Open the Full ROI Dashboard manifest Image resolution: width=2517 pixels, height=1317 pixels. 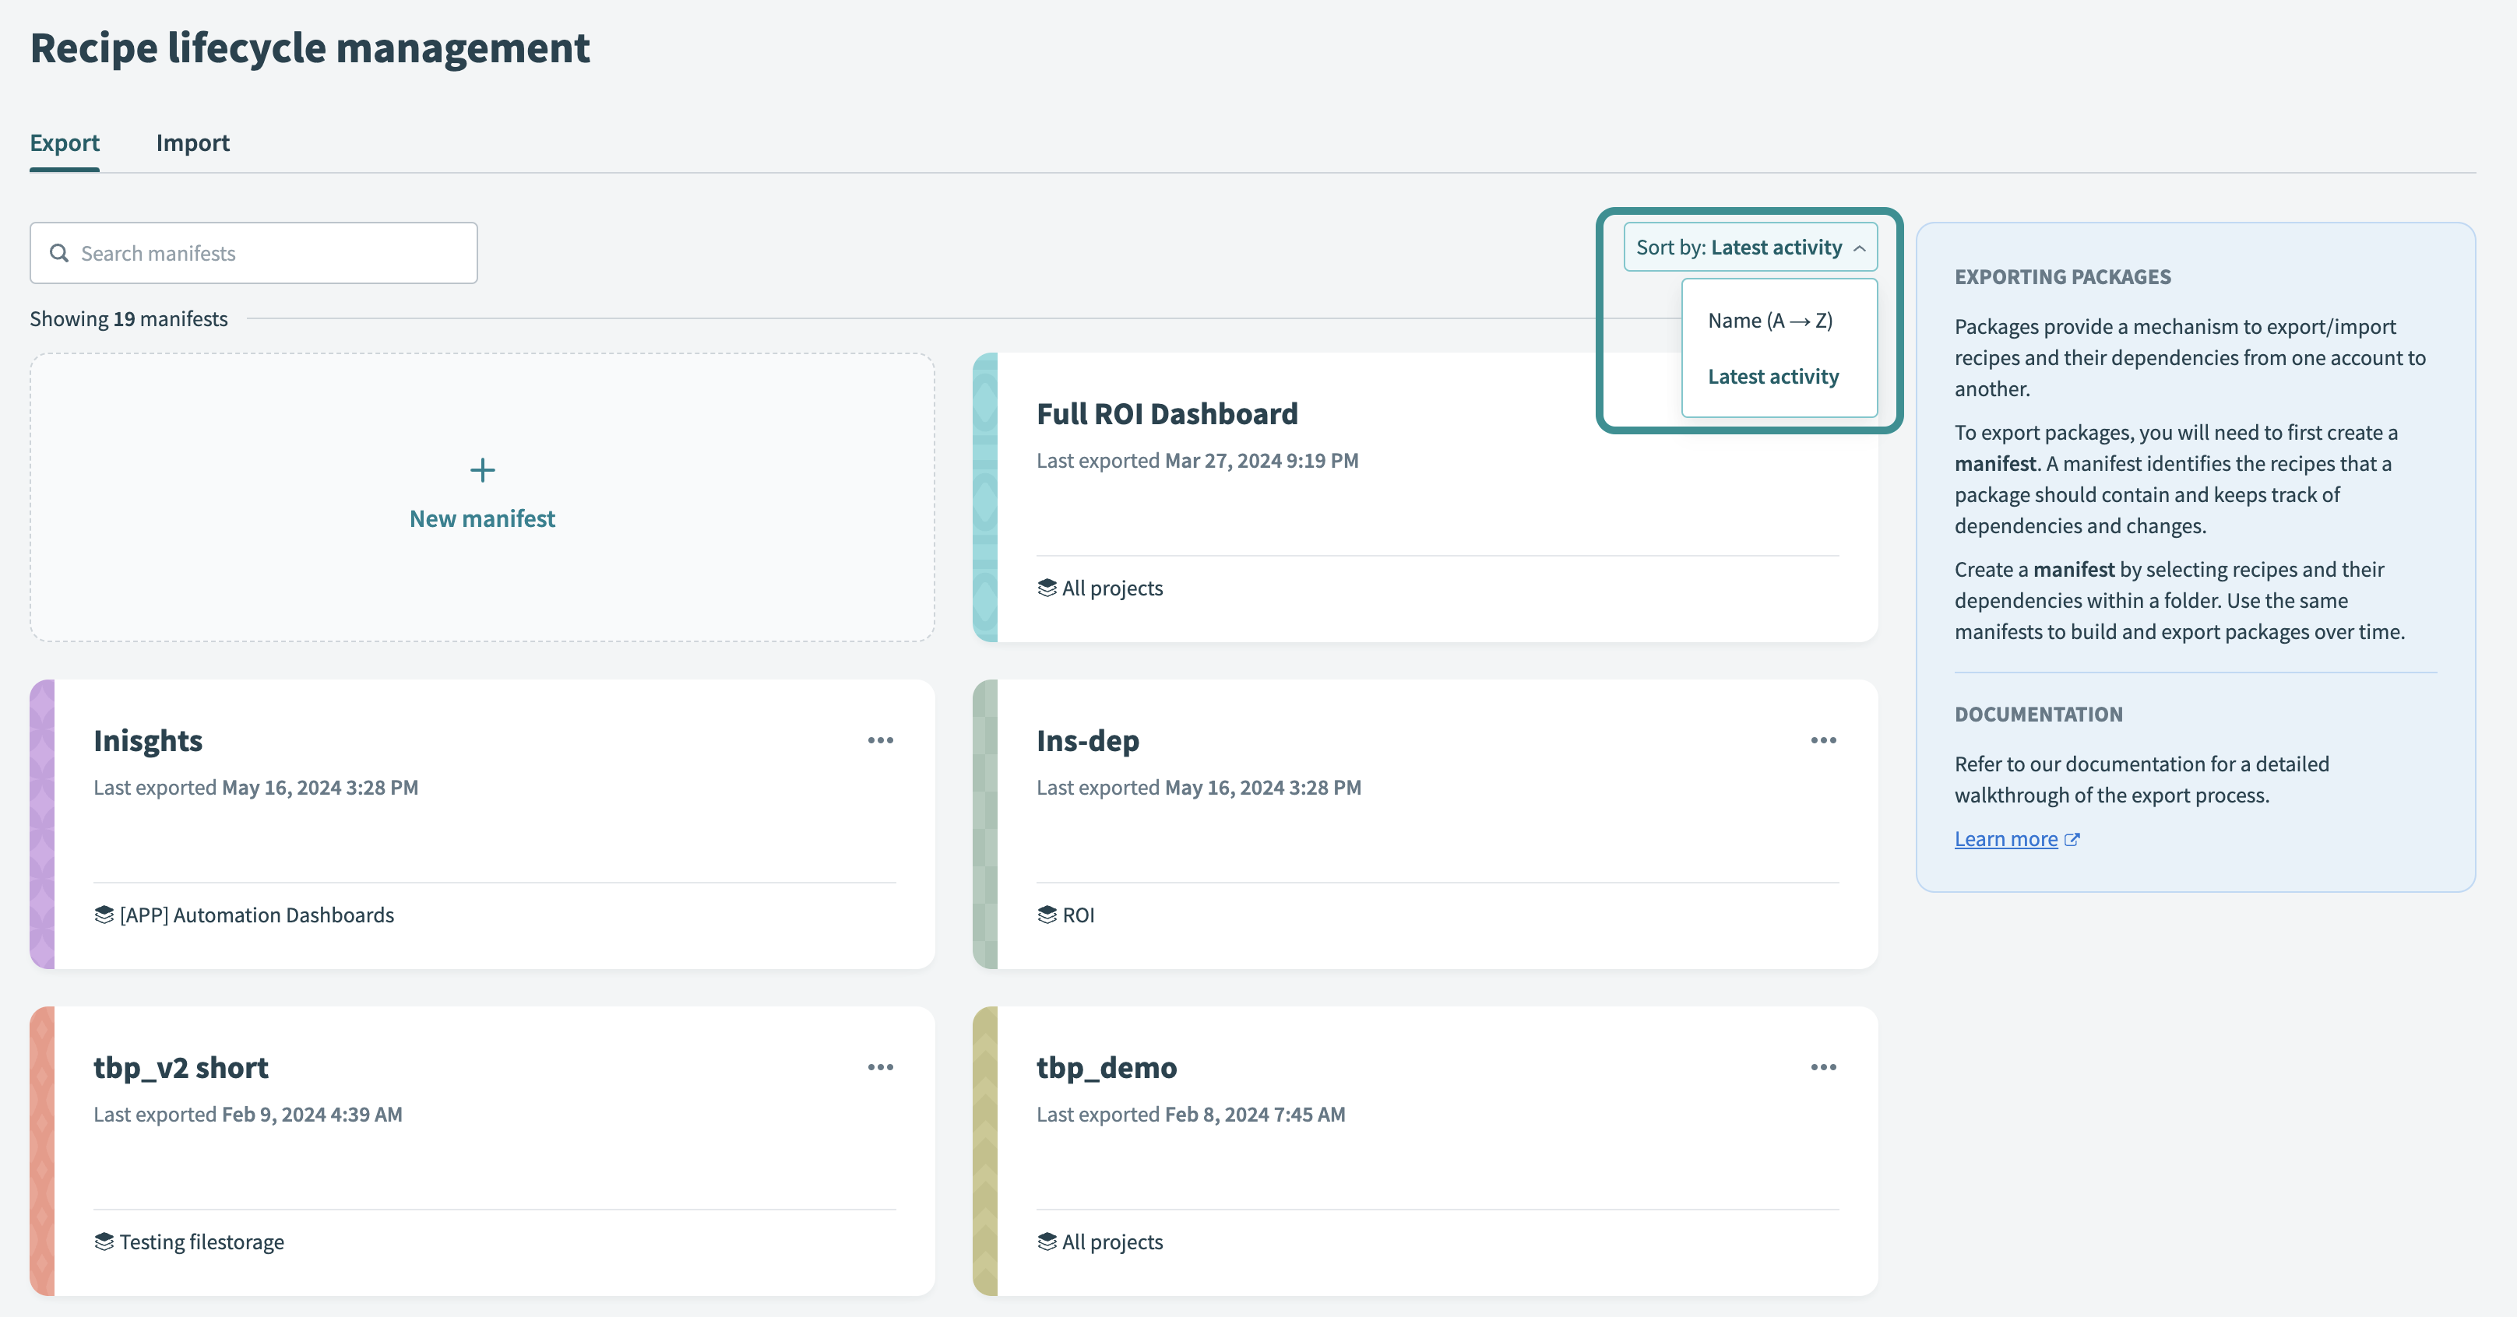(1167, 414)
